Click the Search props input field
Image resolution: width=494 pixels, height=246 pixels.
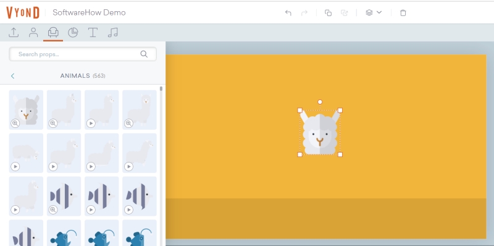coord(83,54)
